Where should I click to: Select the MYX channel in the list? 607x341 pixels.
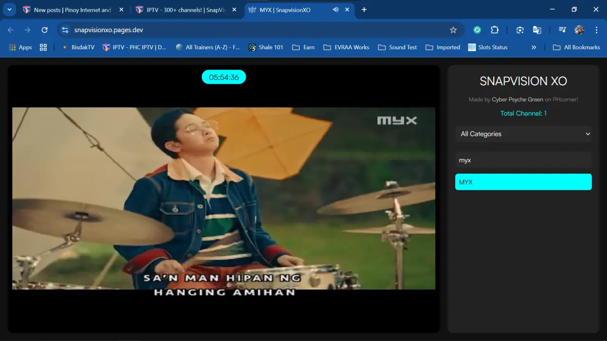[524, 182]
